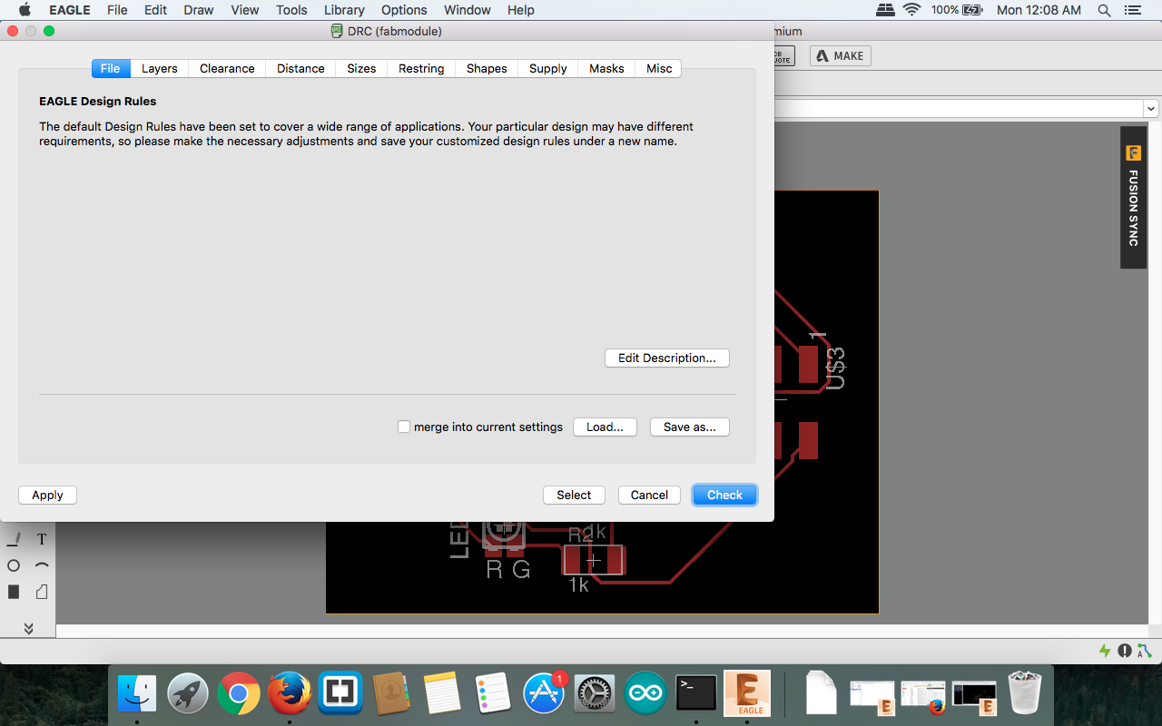Switch to the Layers tab
The width and height of the screenshot is (1162, 726).
coord(160,68)
